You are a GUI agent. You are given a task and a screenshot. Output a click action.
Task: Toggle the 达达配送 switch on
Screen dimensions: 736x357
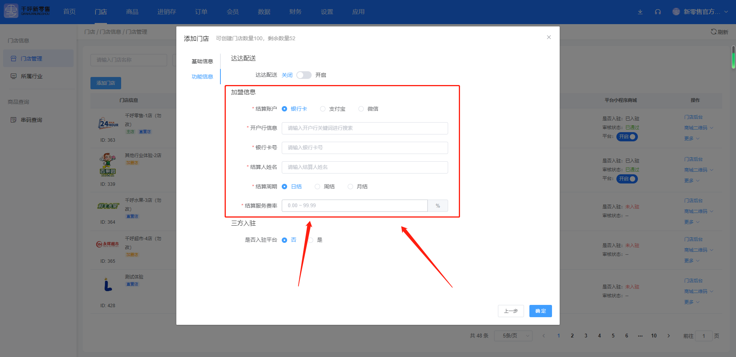(x=304, y=75)
